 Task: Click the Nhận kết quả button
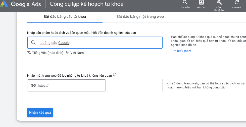40,112
